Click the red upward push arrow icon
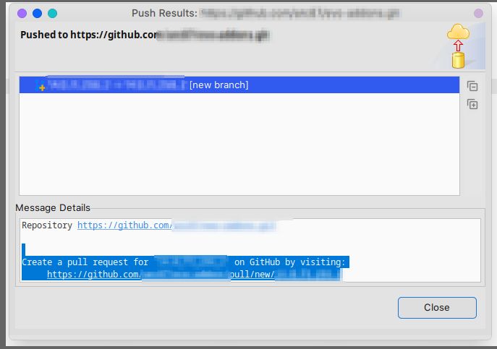The height and width of the screenshot is (349, 497). click(458, 46)
